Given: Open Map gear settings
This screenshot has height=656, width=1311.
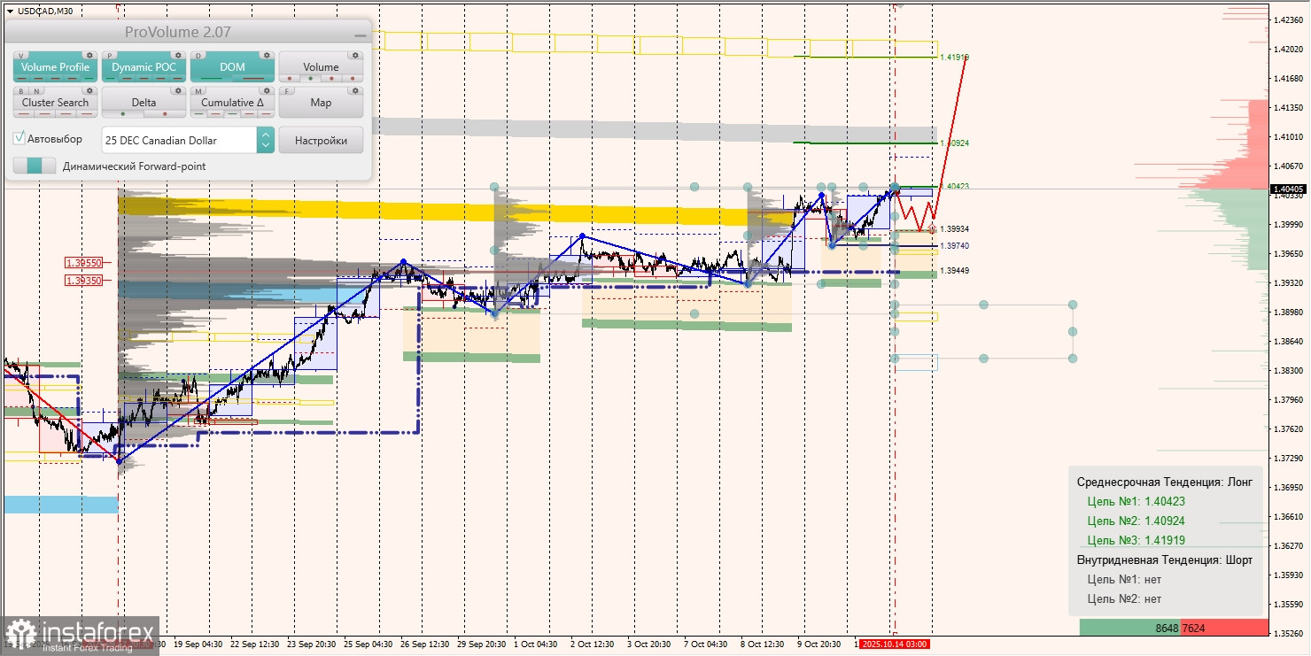Looking at the screenshot, I should click(x=355, y=90).
